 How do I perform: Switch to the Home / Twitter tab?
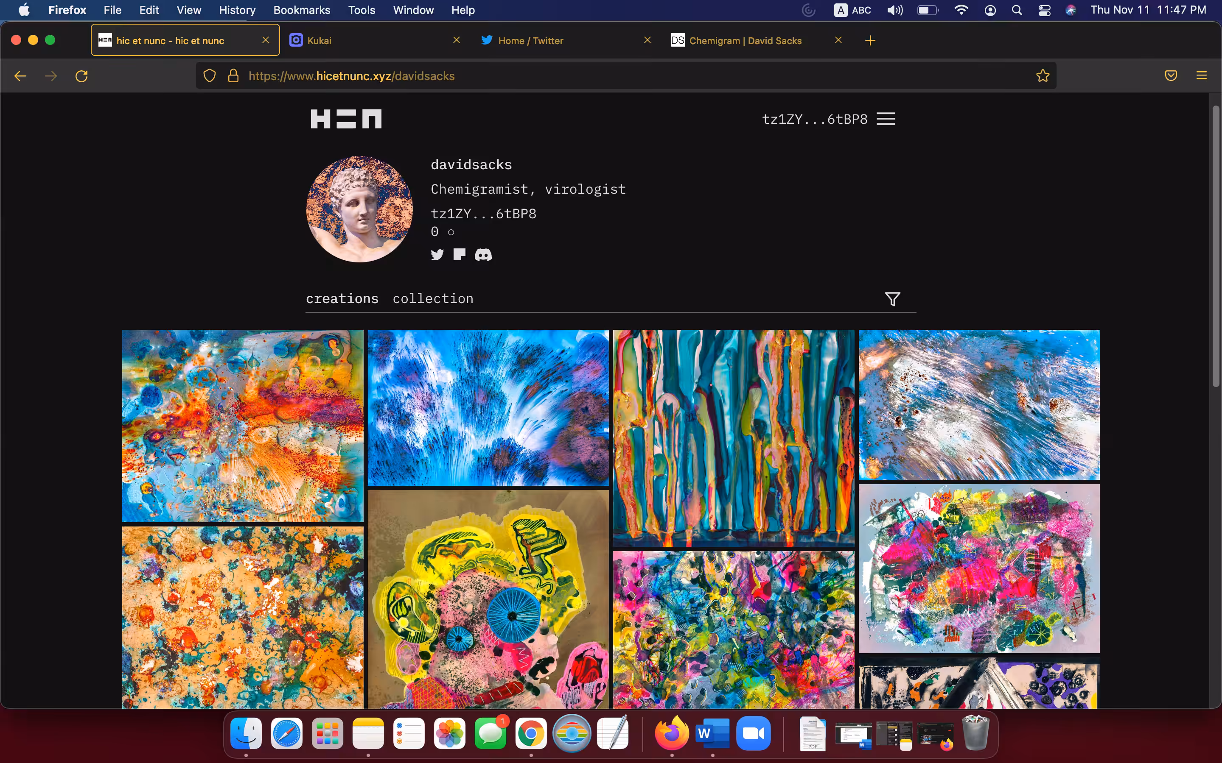pyautogui.click(x=566, y=40)
